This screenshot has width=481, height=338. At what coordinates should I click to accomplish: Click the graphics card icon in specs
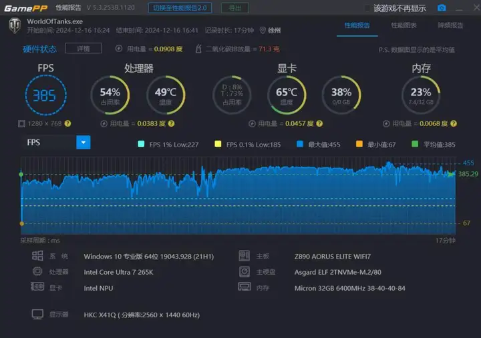pyautogui.click(x=37, y=287)
